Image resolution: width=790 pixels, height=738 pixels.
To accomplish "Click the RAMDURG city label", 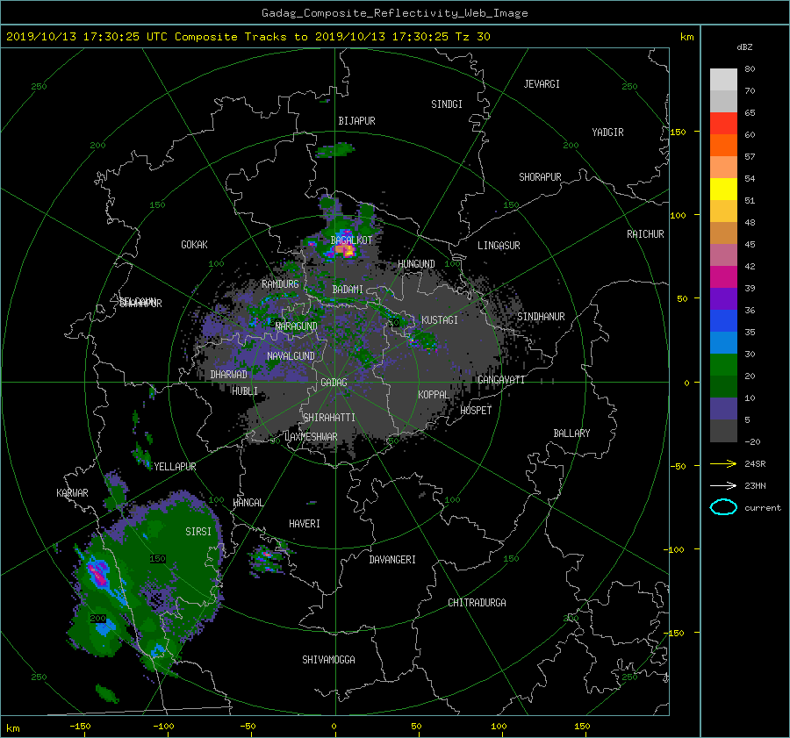I will tap(280, 284).
